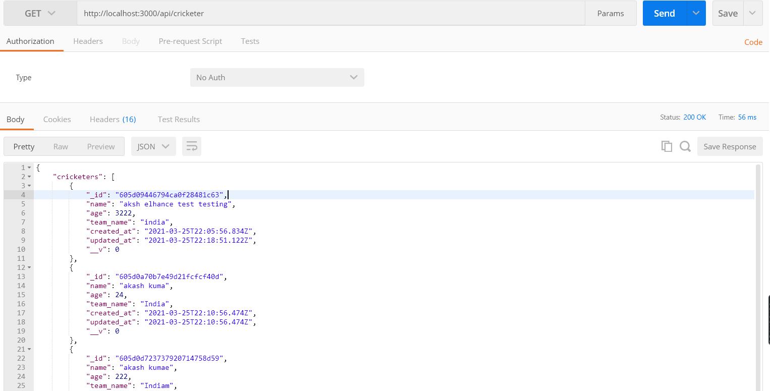Click the 56 ms time value
Viewport: 770px width, 391px height.
[x=747, y=117]
